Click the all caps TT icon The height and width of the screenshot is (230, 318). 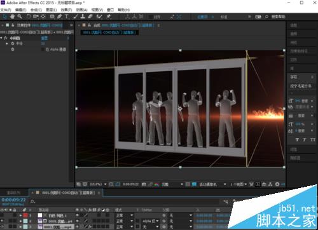click(x=313, y=140)
